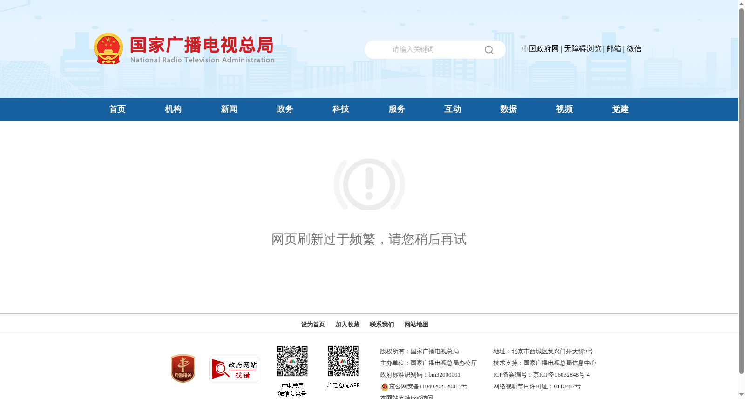Focus the 请输入关键词 search field
This screenshot has height=399, width=745.
[x=435, y=49]
